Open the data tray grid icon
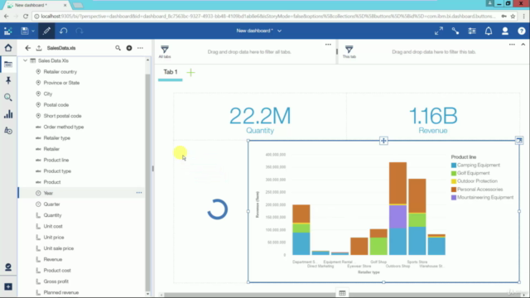530x298 pixels. pyautogui.click(x=342, y=293)
